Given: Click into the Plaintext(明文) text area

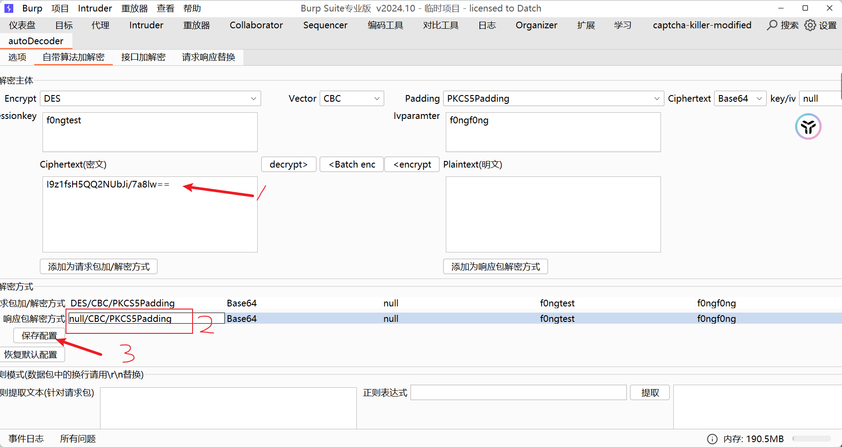Looking at the screenshot, I should [553, 214].
